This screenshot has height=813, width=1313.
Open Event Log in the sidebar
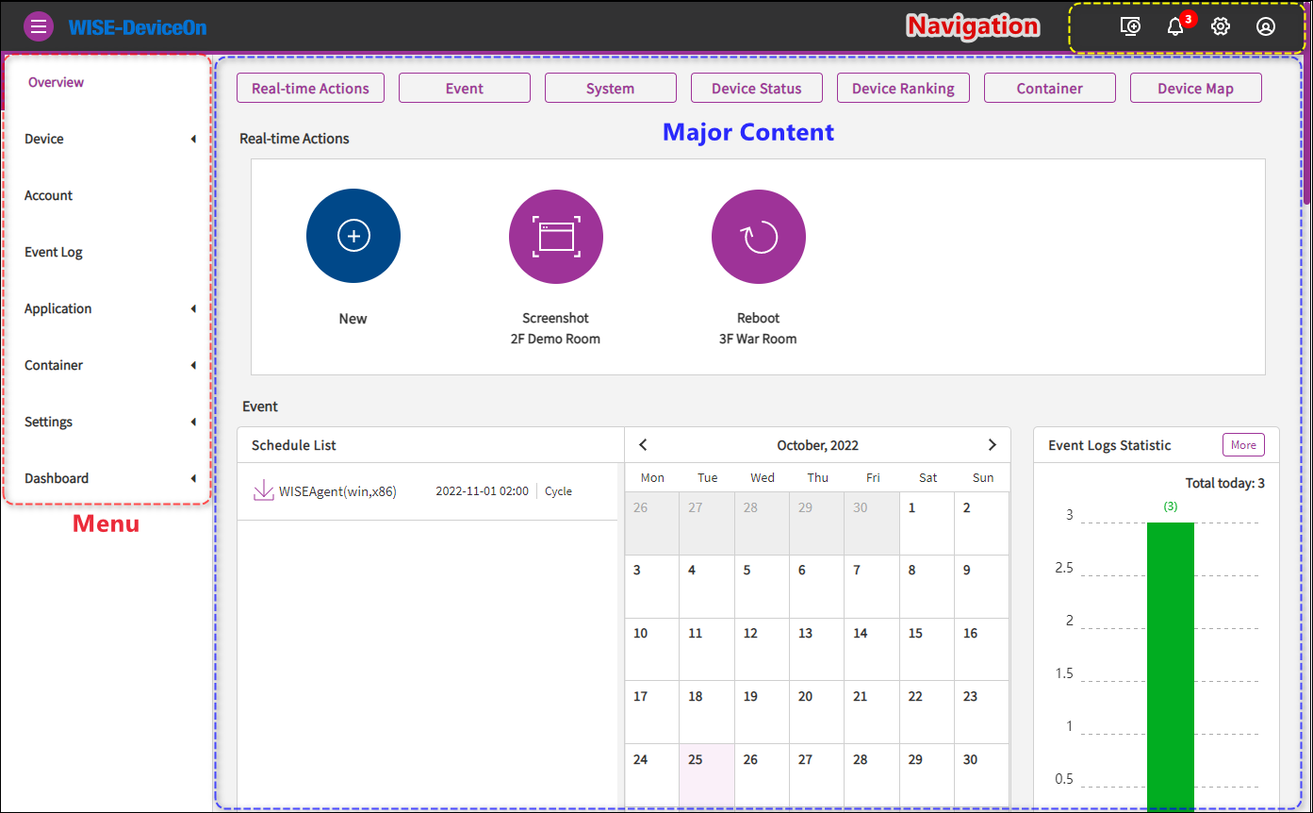tap(54, 252)
